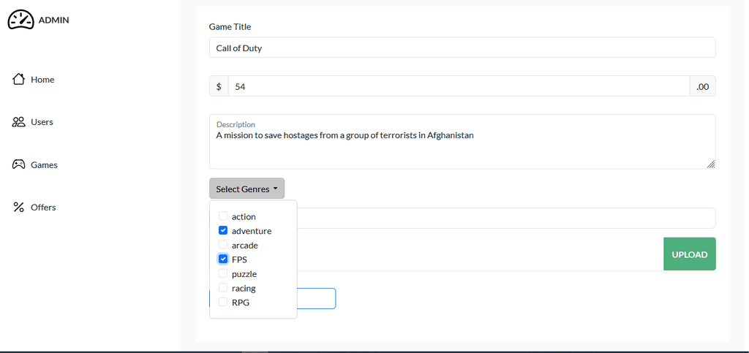Open the Users sidebar link
Screen dimensions: 749x353
tap(32, 122)
